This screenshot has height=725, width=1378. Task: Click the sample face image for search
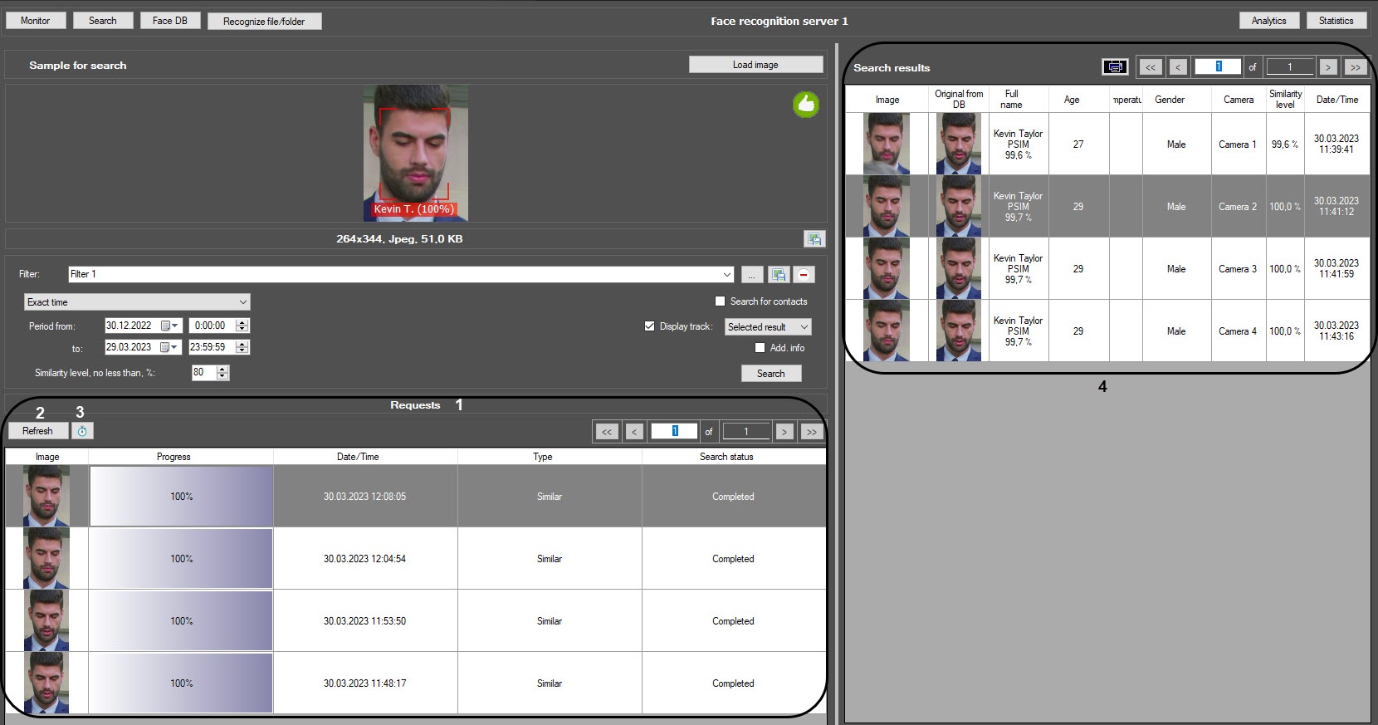coord(415,153)
